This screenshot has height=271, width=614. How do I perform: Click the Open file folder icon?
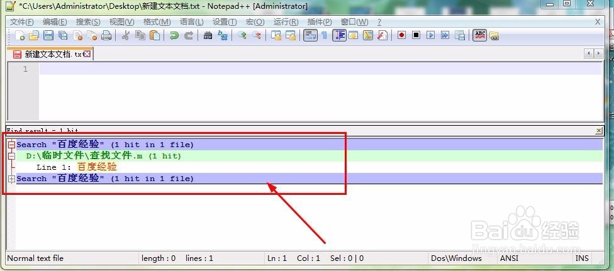(x=34, y=36)
